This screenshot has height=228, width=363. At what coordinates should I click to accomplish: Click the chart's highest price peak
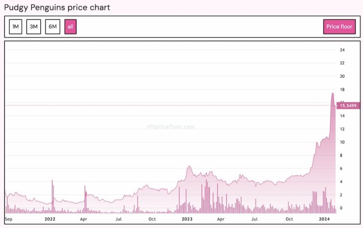point(333,93)
